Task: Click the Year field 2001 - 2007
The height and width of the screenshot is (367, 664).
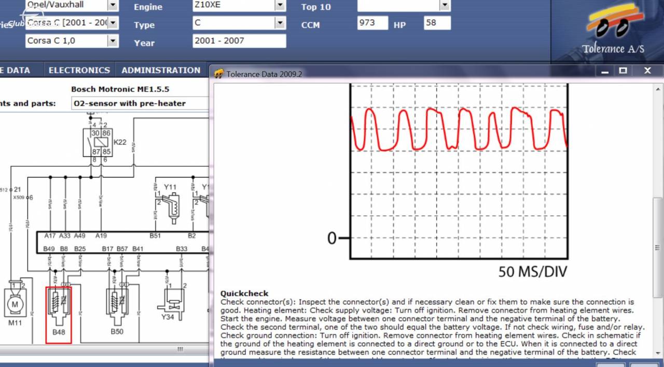Action: coord(239,41)
